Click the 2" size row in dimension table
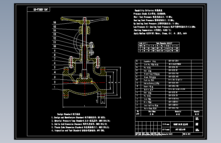Image resolution: width=221 pixels, height=143 pixels. click(x=159, y=48)
